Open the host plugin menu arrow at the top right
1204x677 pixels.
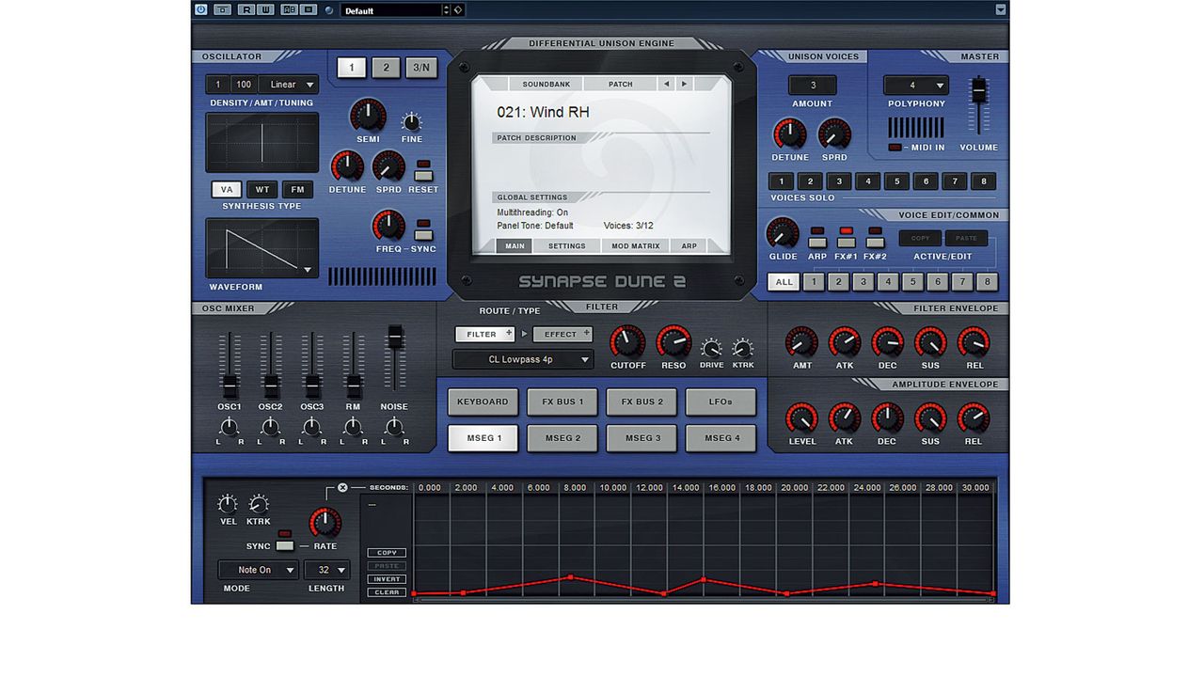tap(1000, 10)
